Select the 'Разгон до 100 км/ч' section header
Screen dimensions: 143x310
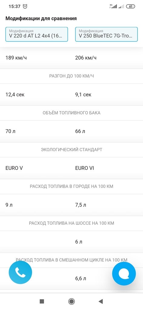coord(71,76)
